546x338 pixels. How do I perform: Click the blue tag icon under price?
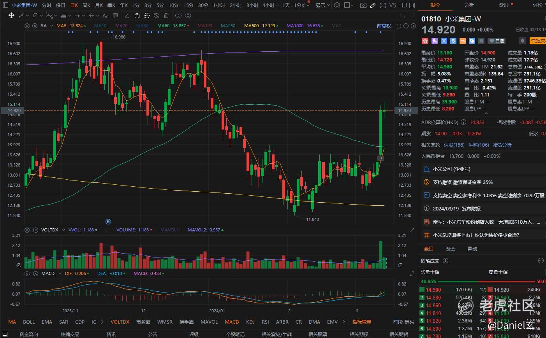472,41
